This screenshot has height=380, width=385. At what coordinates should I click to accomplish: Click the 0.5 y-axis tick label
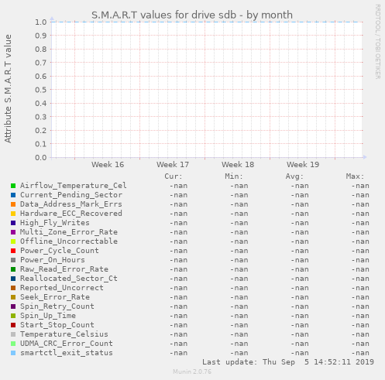point(41,90)
